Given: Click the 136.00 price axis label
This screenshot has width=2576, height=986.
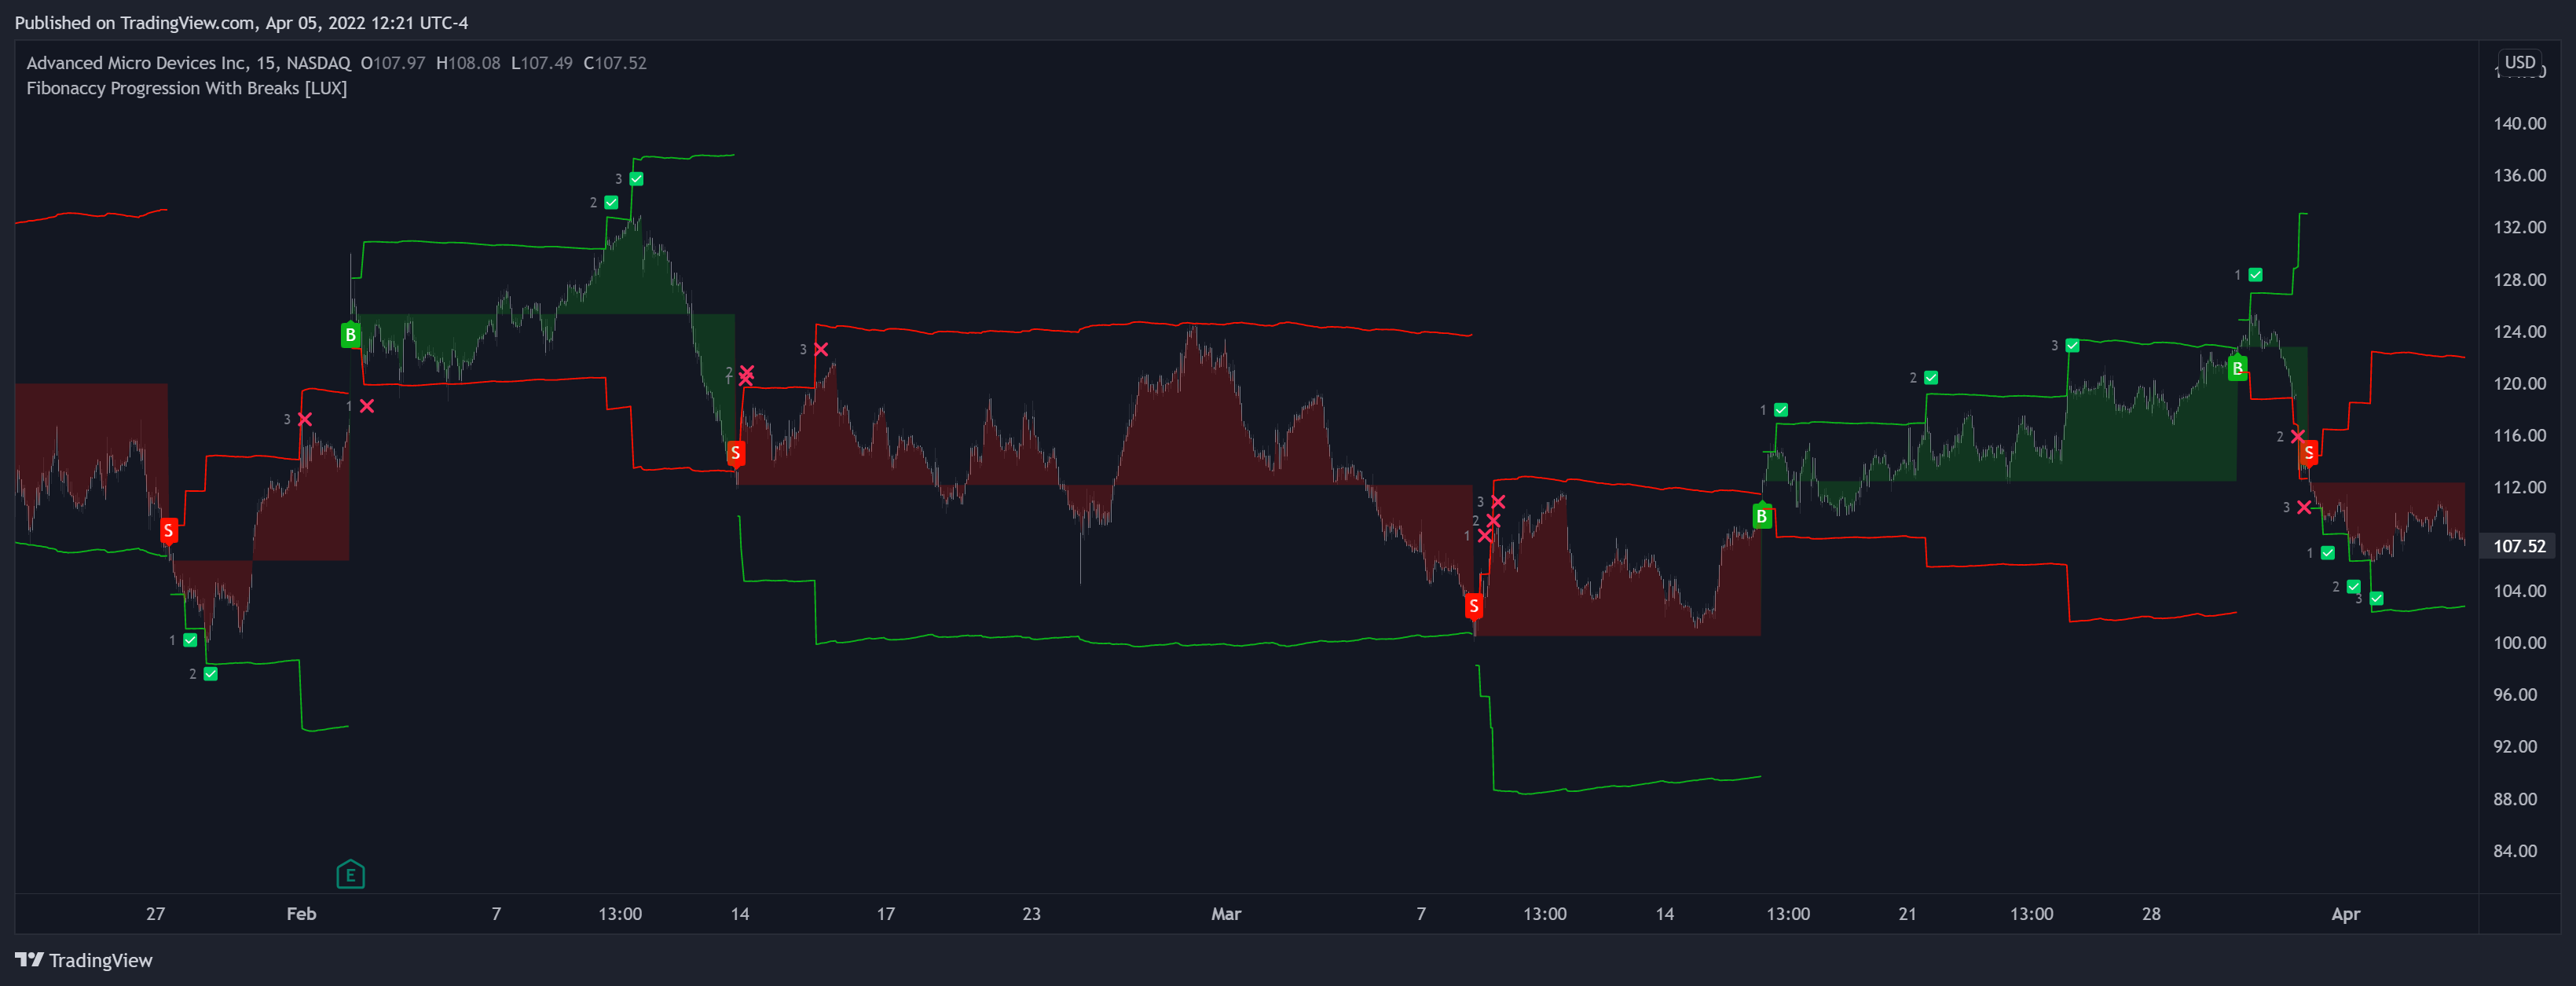Looking at the screenshot, I should (2519, 175).
